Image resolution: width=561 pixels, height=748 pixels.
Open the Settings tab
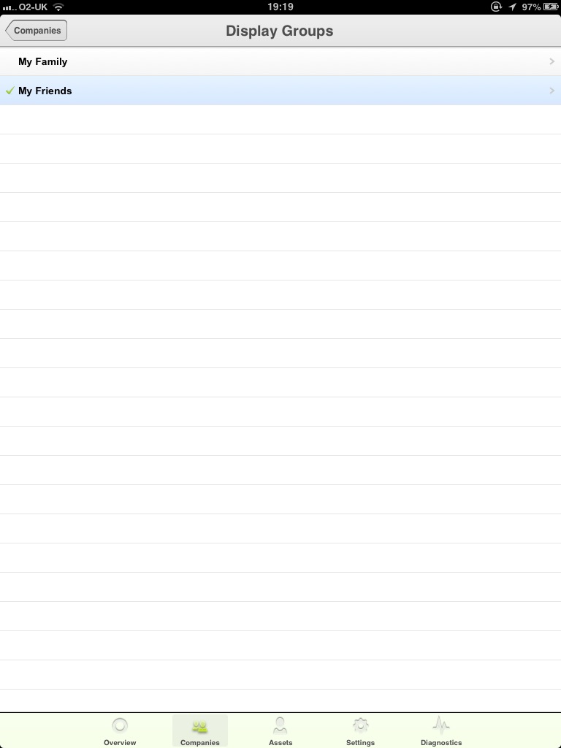click(x=360, y=731)
